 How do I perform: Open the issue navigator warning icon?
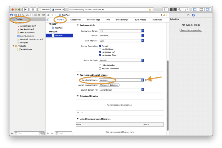pos(27,15)
